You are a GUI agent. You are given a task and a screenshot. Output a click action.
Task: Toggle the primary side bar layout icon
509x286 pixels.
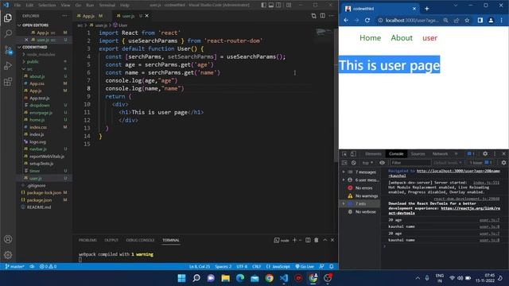[x=263, y=5]
